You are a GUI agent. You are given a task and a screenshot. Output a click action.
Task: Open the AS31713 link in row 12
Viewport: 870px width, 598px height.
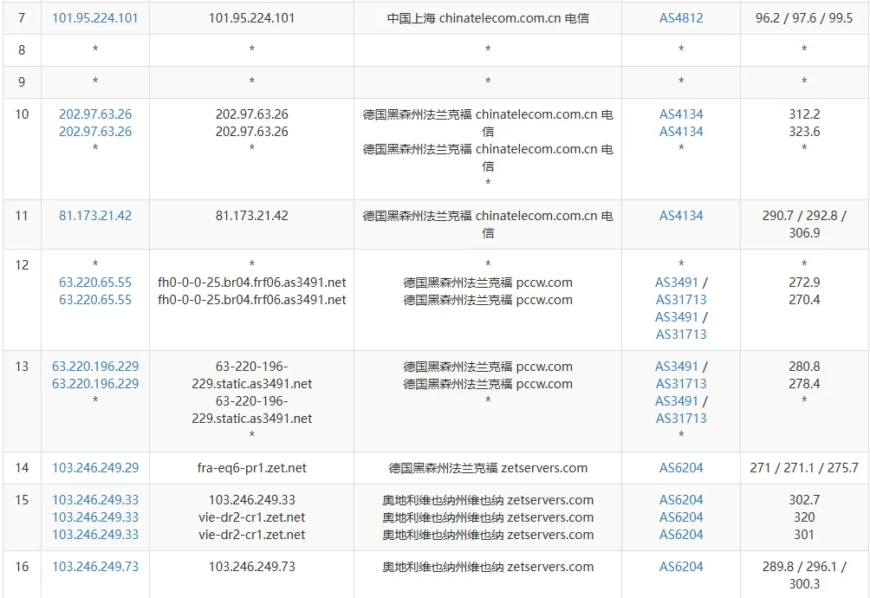(x=680, y=299)
